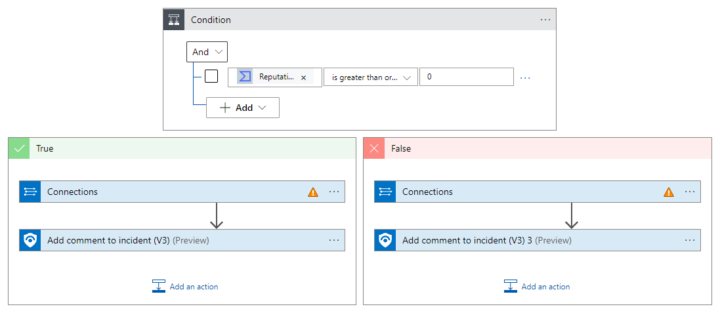The width and height of the screenshot is (720, 313).
Task: Click the condition value field containing 0
Action: (466, 77)
